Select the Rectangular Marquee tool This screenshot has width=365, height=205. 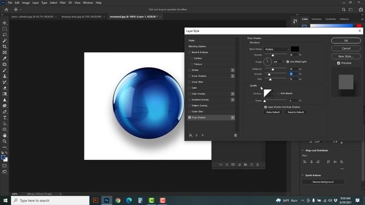pos(5,28)
